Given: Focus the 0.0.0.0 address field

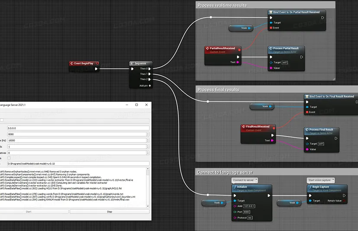Looking at the screenshot, I should (x=78, y=128).
